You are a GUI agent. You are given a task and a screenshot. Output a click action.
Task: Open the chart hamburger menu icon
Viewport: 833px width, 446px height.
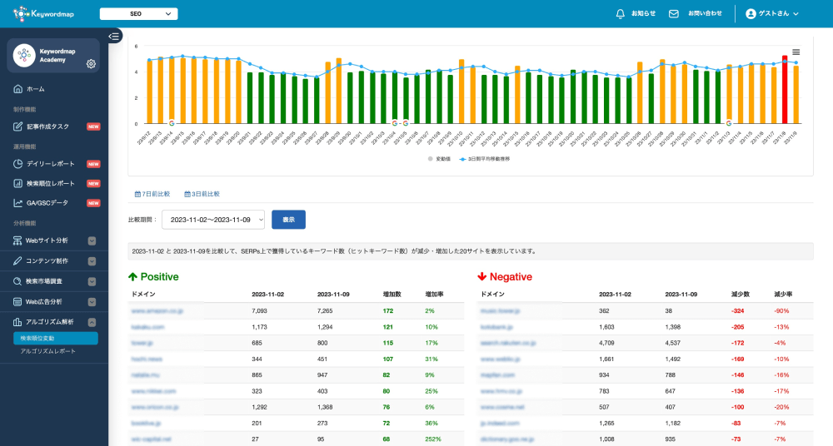click(x=796, y=52)
